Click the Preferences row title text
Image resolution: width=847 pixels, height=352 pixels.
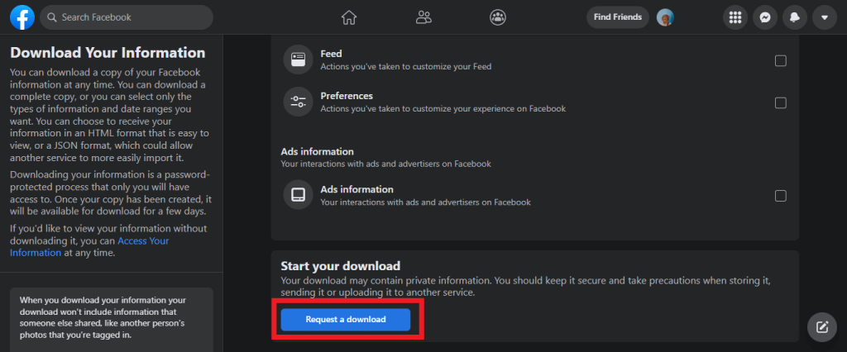point(347,96)
